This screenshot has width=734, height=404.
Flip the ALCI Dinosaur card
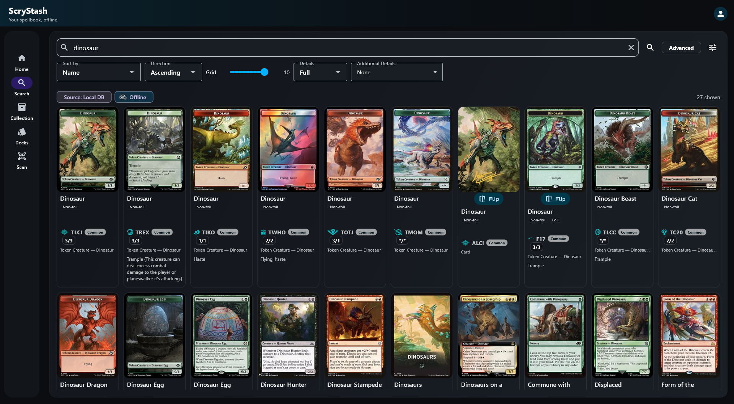[489, 199]
